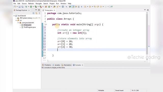This screenshot has height=92, width=163.
Task: Toggle Word Wrap in toolbar
Action: (76, 7)
